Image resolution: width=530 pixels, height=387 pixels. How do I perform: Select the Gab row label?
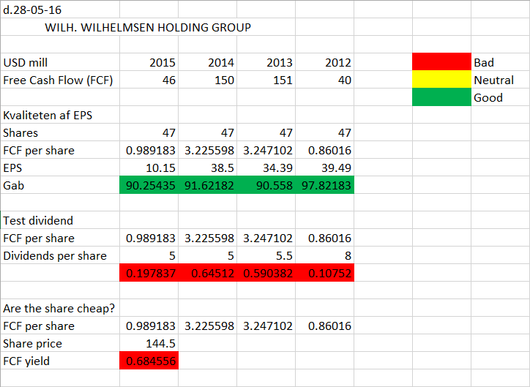coord(13,185)
